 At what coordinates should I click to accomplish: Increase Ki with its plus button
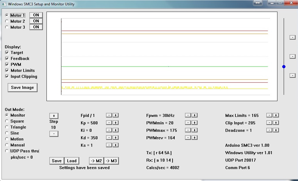[116, 130]
